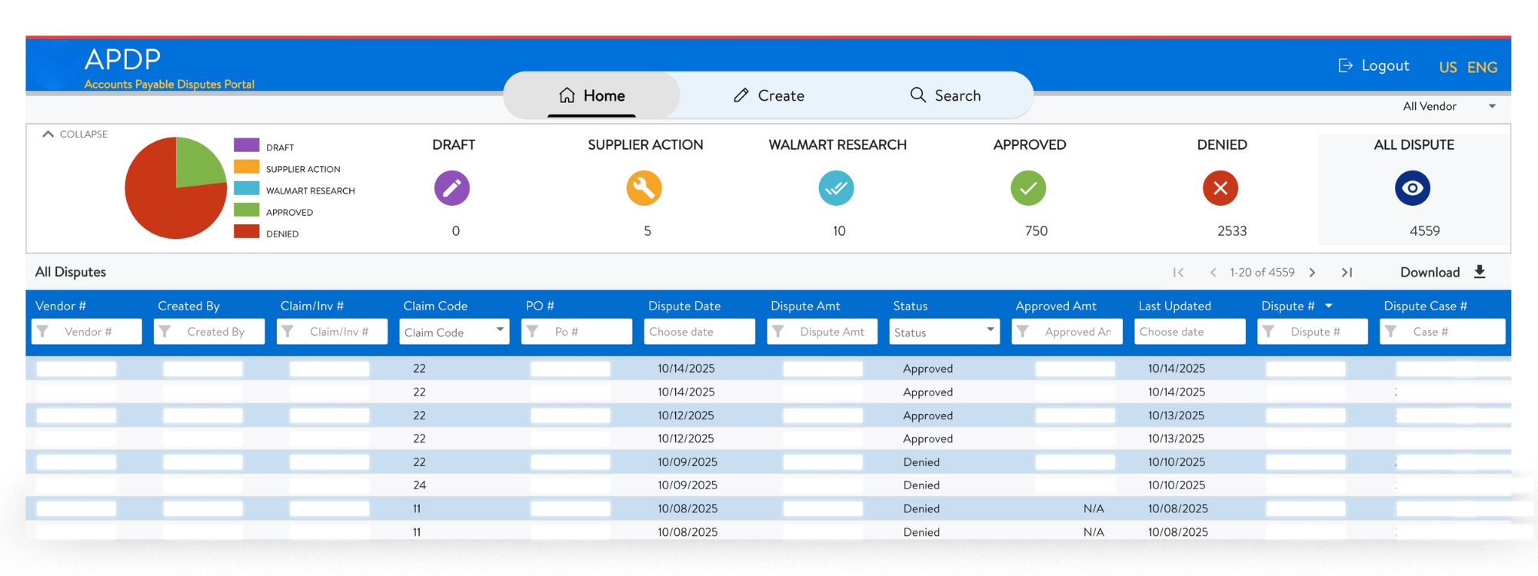Screen dimensions: 1538x576
Task: Open the Create tab
Action: (x=769, y=96)
